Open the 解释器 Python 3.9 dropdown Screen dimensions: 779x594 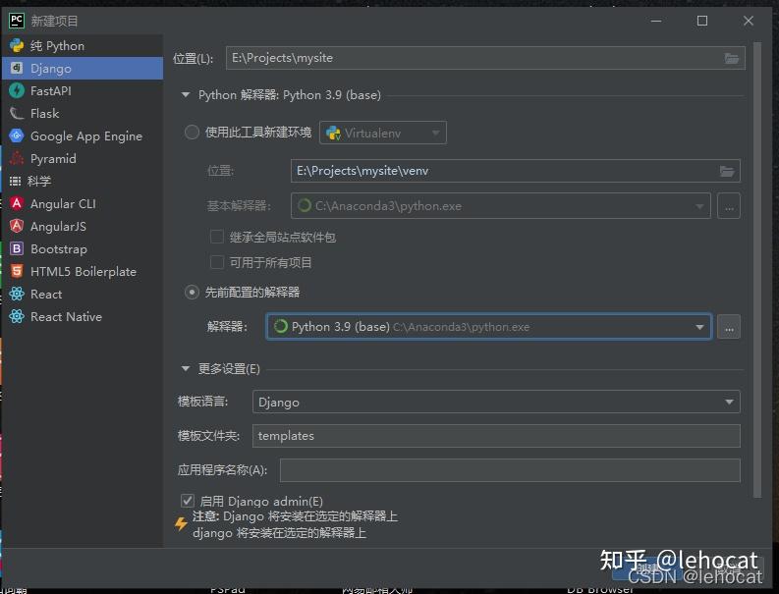[x=489, y=326]
